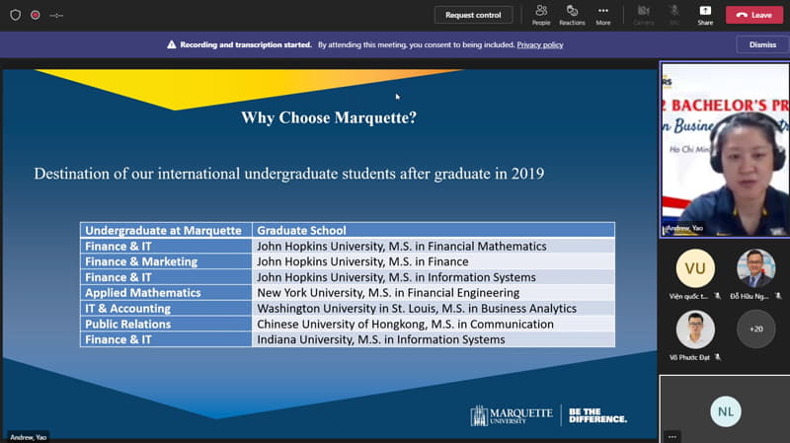Screen dimensions: 790x443
Task: Toggle the Camera on
Action: [643, 14]
